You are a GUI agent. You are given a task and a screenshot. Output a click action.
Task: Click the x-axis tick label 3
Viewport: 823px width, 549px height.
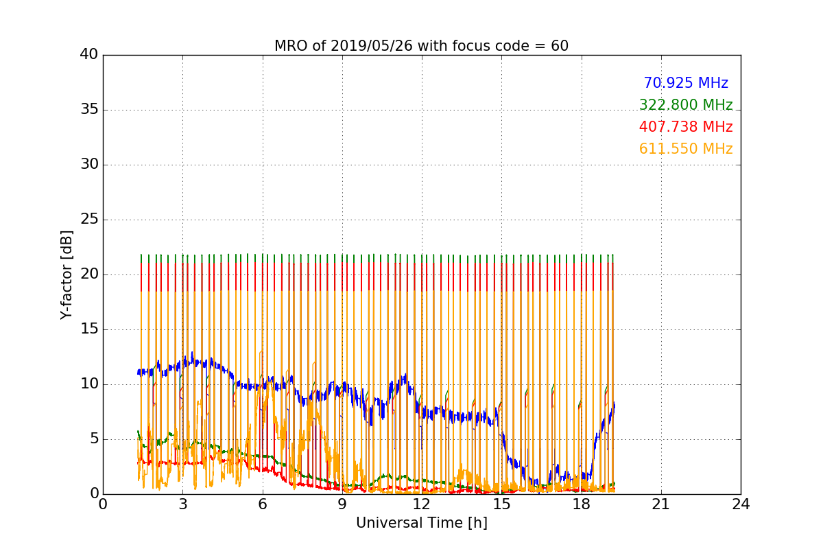182,504
